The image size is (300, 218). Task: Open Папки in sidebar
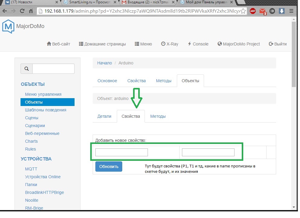(x=31, y=185)
